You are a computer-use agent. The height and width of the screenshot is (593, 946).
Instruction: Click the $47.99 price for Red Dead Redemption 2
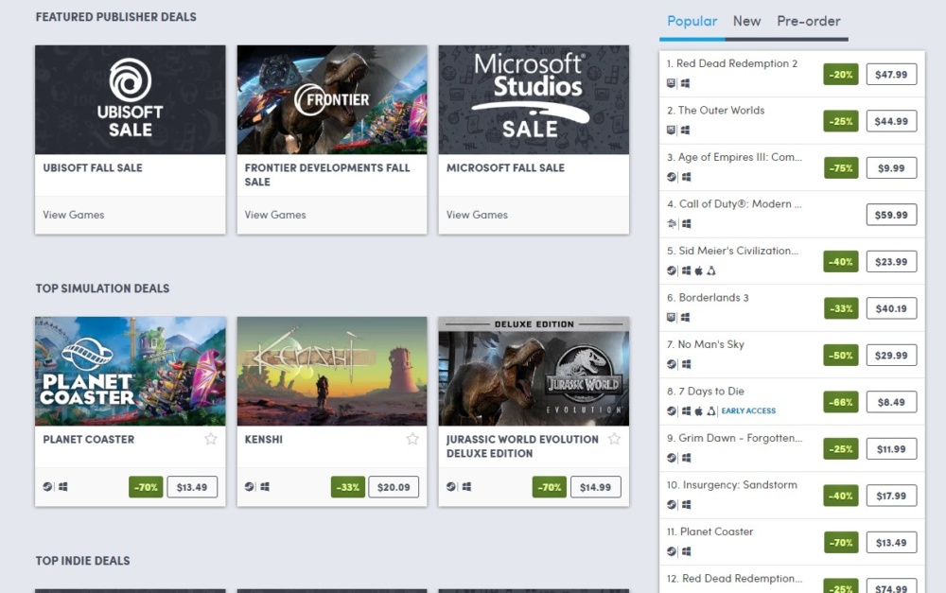pyautogui.click(x=891, y=74)
